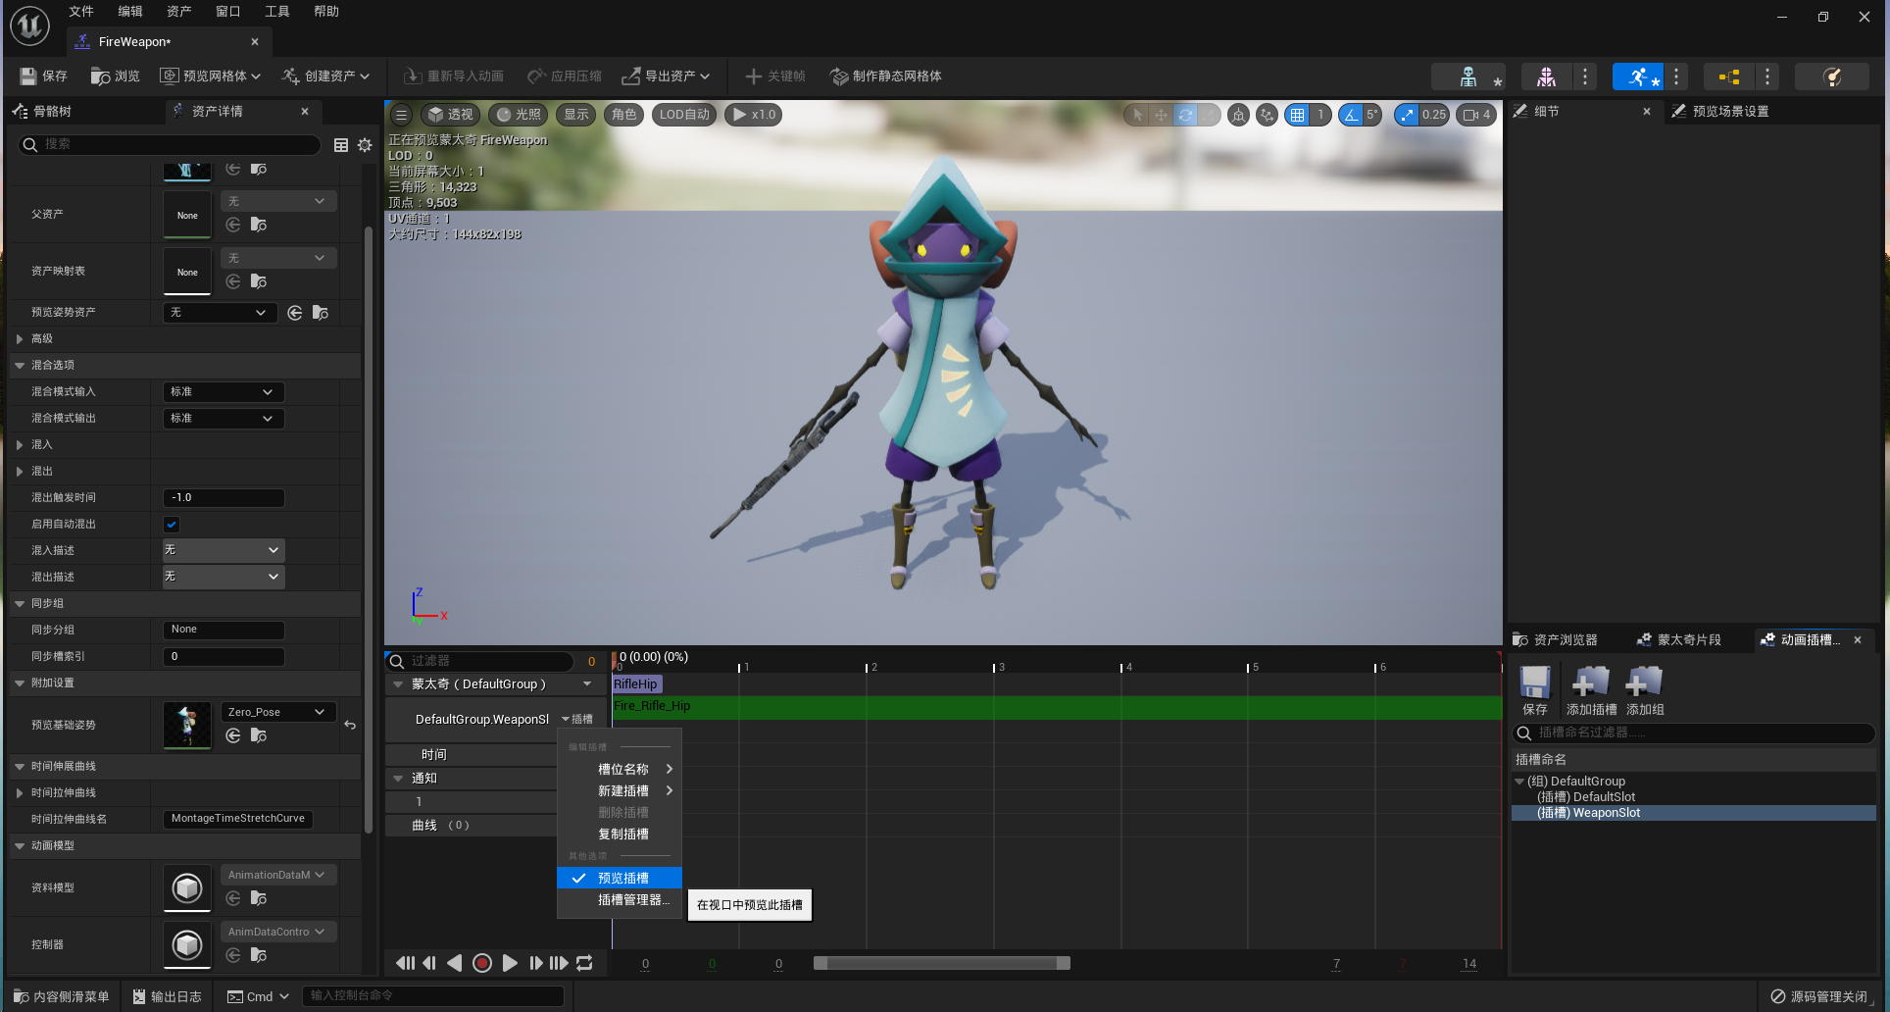Viewport: 1890px width, 1012px height.
Task: Select the viewport translate tool
Action: coord(1161,115)
